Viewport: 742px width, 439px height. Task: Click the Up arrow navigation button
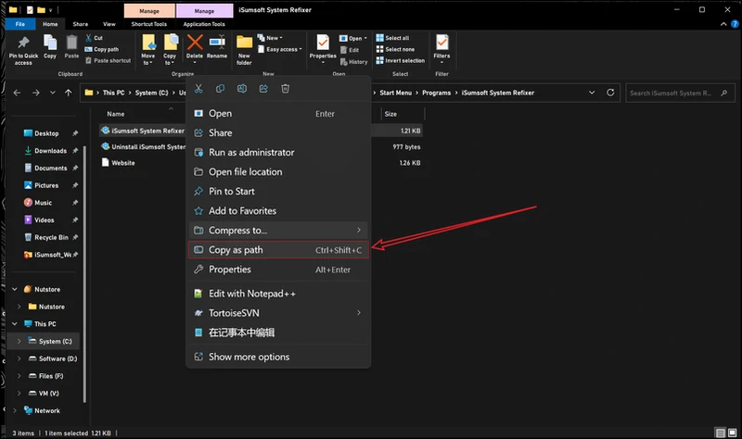70,93
